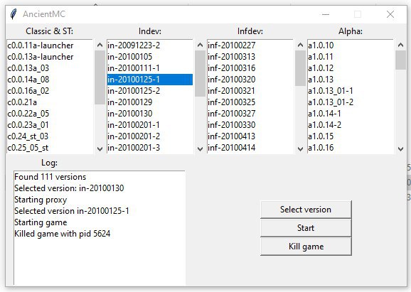Click the Select version button

pyautogui.click(x=306, y=210)
